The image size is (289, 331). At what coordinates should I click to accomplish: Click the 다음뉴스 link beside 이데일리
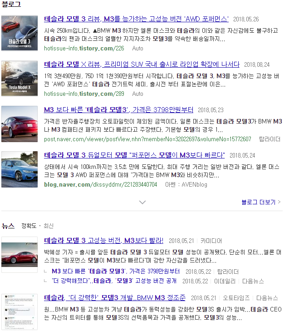(253, 281)
